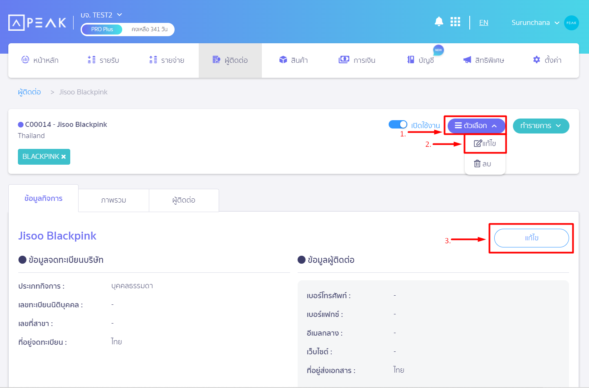Viewport: 589px width, 388px height.
Task: Open the รายจ่าย menu
Action: pyautogui.click(x=167, y=60)
